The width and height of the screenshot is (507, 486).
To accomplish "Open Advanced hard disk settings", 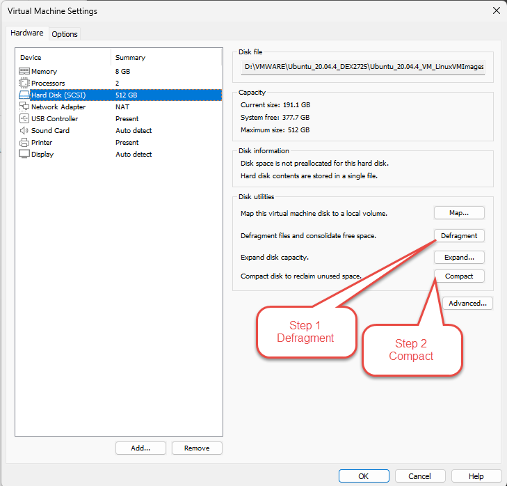I will coord(468,304).
